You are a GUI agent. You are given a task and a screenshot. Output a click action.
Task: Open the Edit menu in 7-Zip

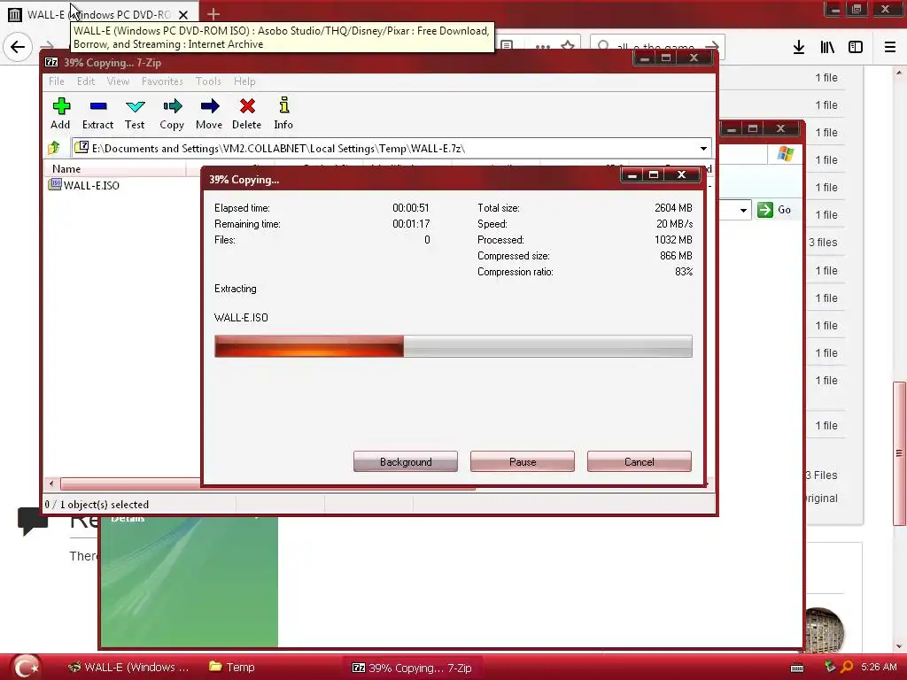pyautogui.click(x=86, y=81)
